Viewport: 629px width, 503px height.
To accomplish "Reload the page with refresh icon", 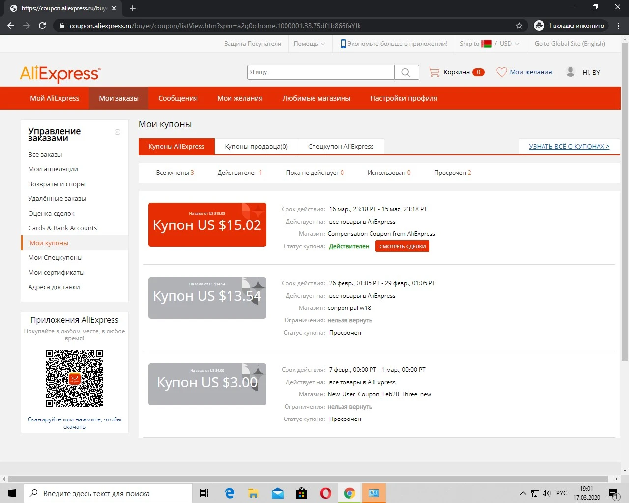I will [42, 26].
